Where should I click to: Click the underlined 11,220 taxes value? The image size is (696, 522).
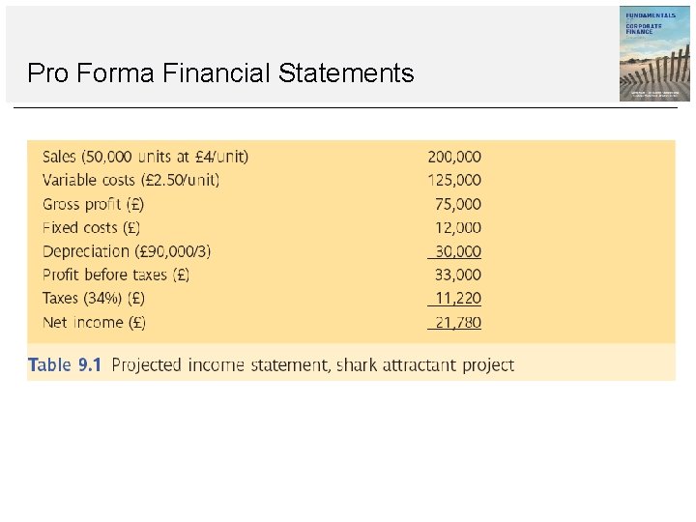(457, 299)
